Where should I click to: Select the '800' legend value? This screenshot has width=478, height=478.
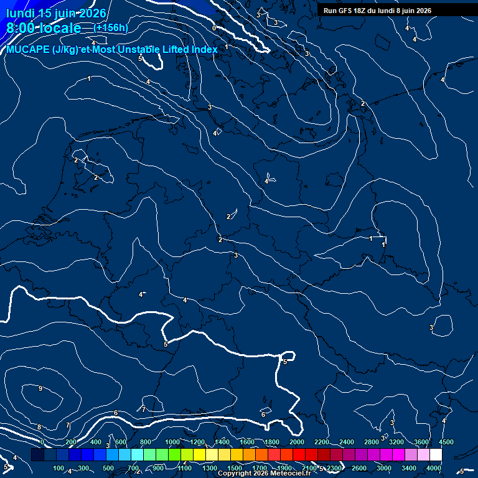pos(146,442)
